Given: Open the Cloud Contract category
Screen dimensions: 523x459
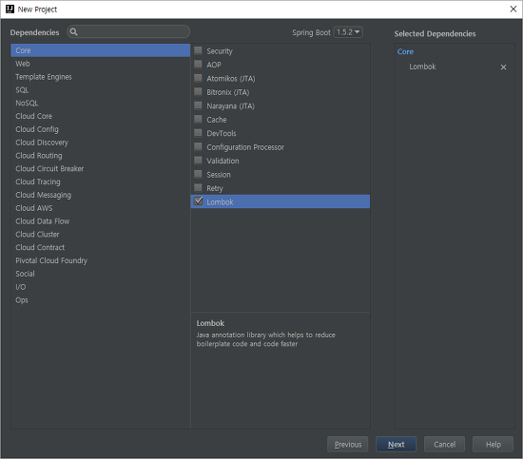Looking at the screenshot, I should coord(101,247).
